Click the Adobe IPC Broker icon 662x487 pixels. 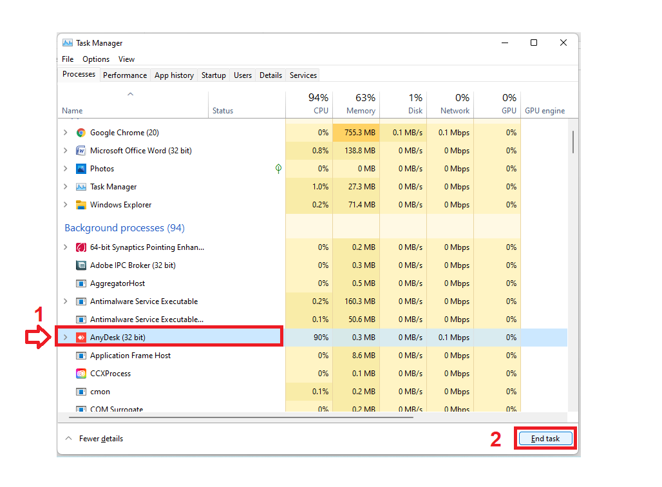pos(80,265)
